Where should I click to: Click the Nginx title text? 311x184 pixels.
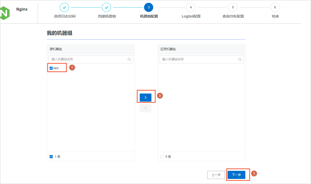[x=22, y=9]
